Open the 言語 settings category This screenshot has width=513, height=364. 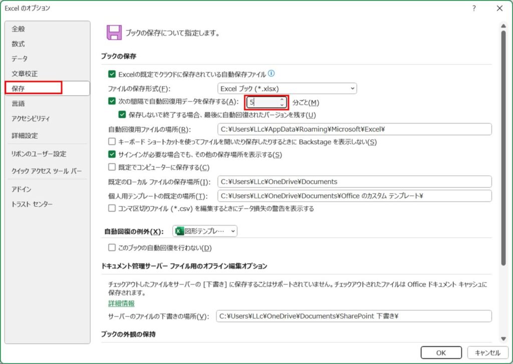[19, 104]
